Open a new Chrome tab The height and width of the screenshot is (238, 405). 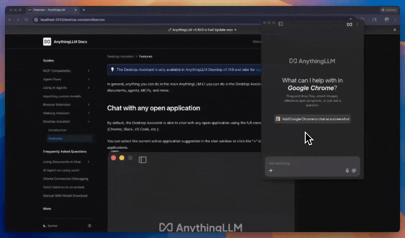(84, 10)
